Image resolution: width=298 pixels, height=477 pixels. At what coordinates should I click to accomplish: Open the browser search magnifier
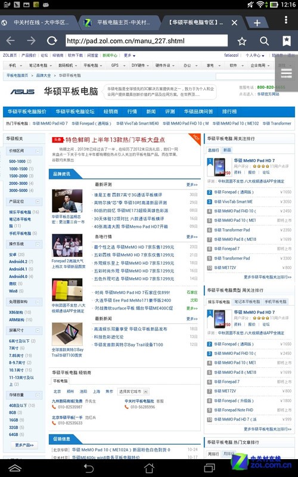pyautogui.click(x=264, y=41)
